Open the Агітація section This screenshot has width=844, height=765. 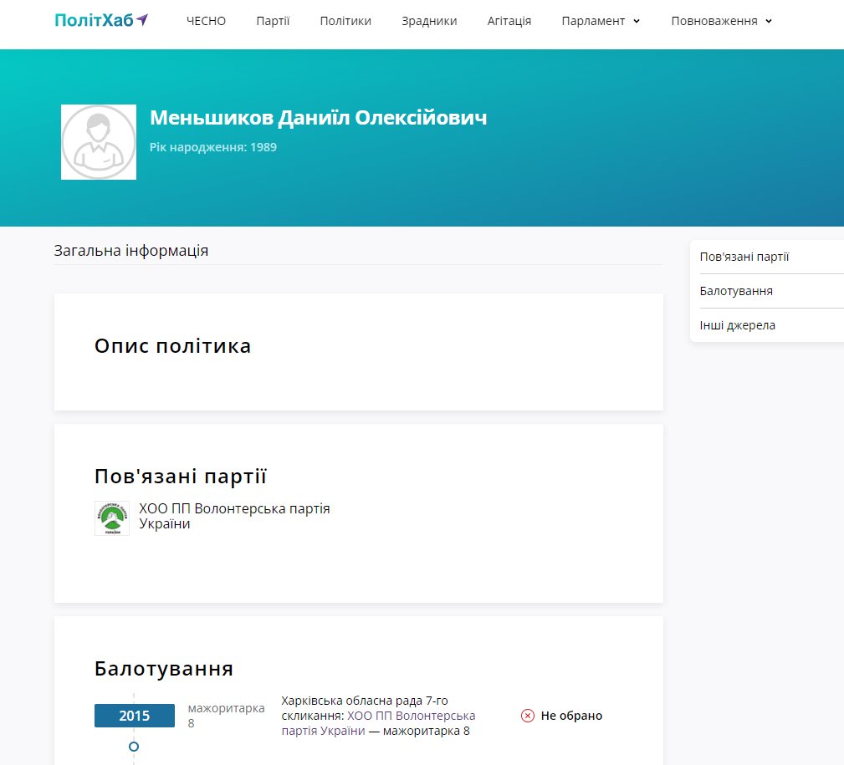[x=509, y=21]
